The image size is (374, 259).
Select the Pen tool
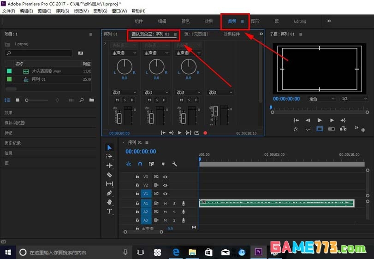[x=109, y=193]
